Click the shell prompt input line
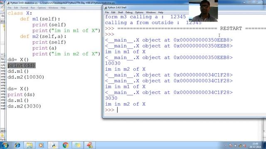266x149 pixels. pyautogui.click(x=185, y=110)
